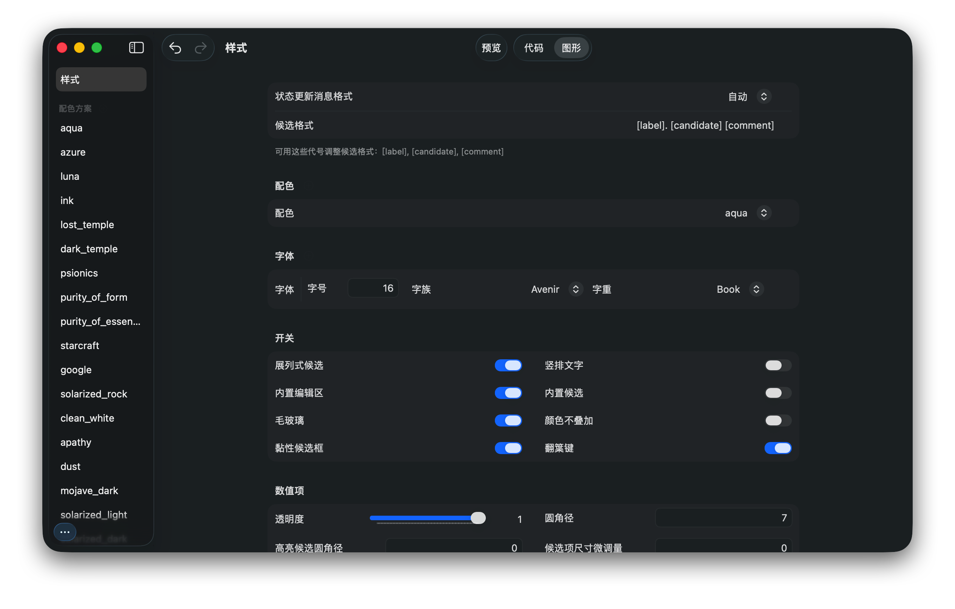
Task: Open the ellipsis more-options button
Action: tap(65, 532)
